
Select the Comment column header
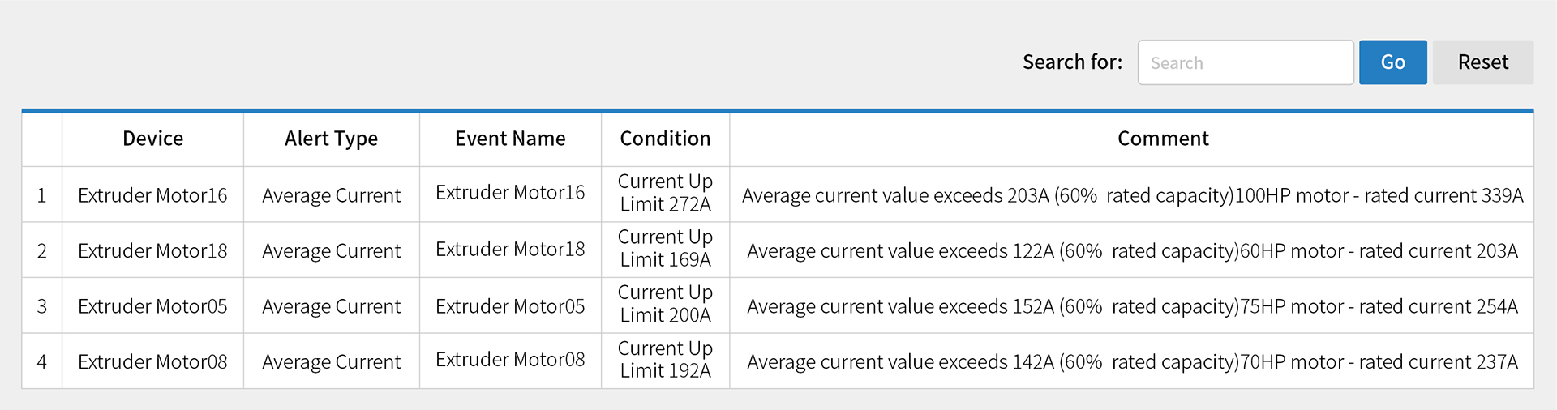click(1163, 139)
